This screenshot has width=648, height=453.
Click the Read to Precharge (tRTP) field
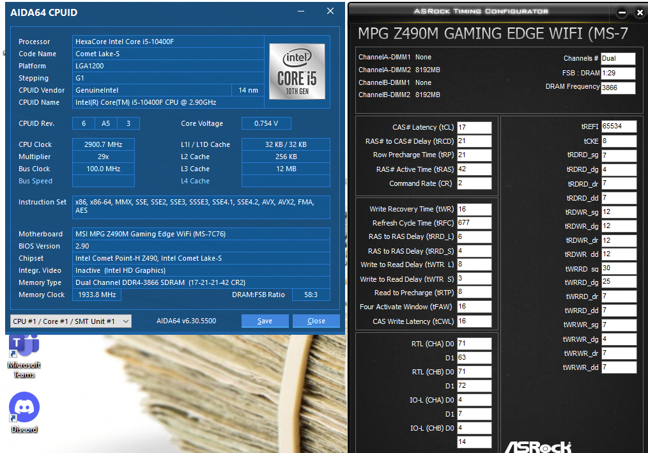click(474, 292)
